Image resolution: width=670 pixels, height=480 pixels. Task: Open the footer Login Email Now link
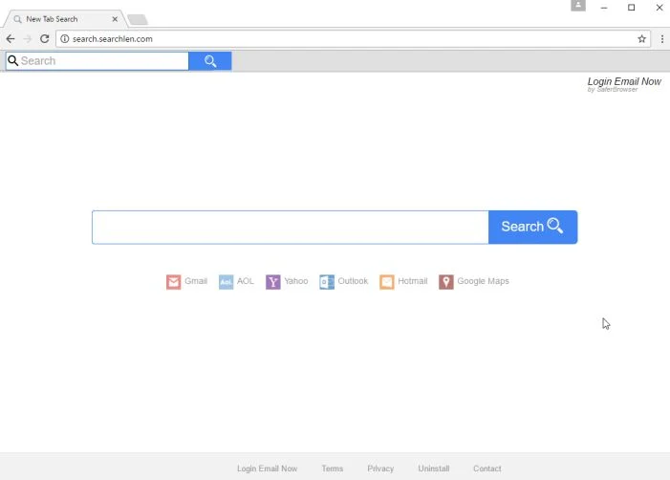coord(267,469)
